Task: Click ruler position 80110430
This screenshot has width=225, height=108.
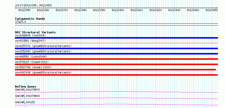Action: [174, 10]
